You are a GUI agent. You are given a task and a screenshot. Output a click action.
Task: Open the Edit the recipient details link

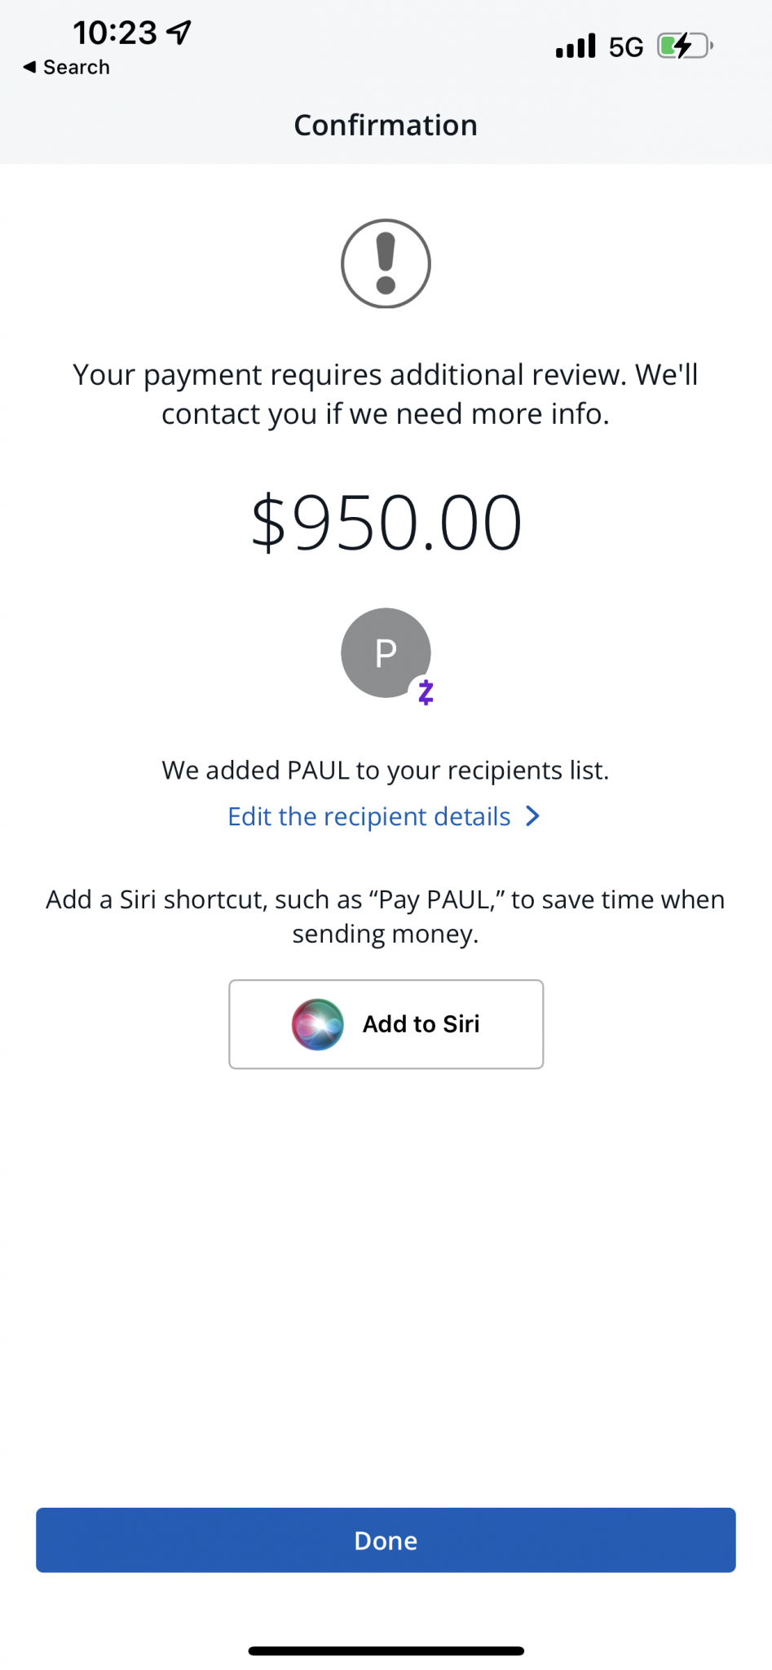click(369, 816)
